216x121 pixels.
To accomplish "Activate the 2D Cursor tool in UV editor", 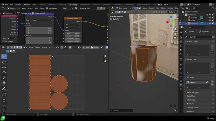I will coord(4,62).
